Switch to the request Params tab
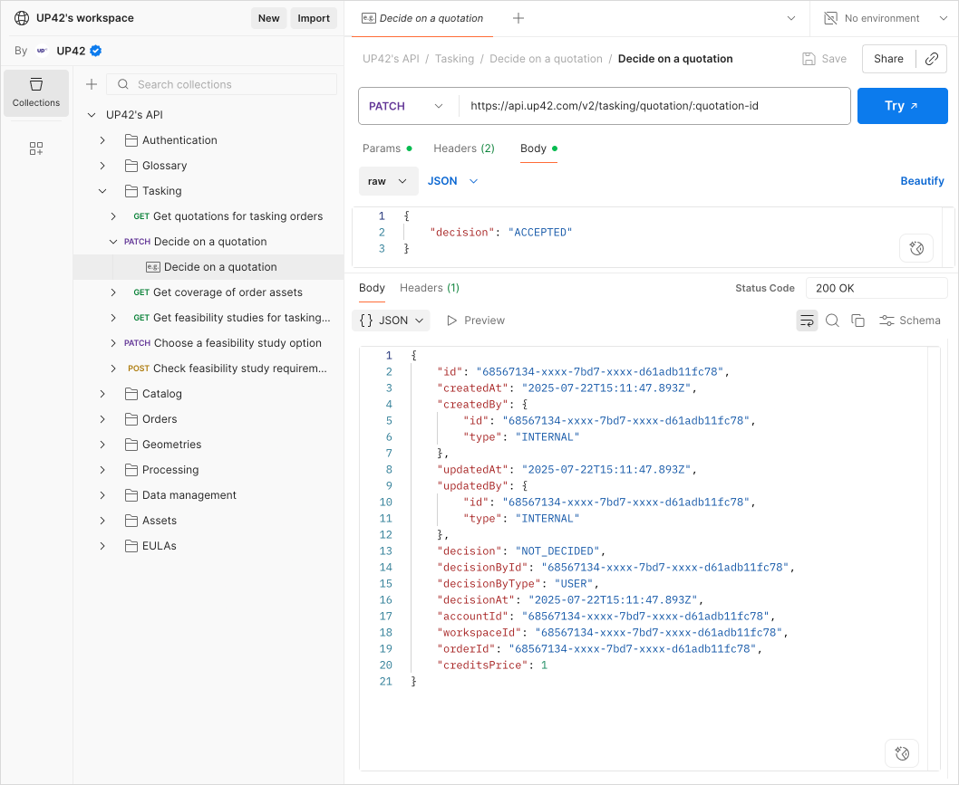Image resolution: width=959 pixels, height=785 pixels. tap(387, 148)
